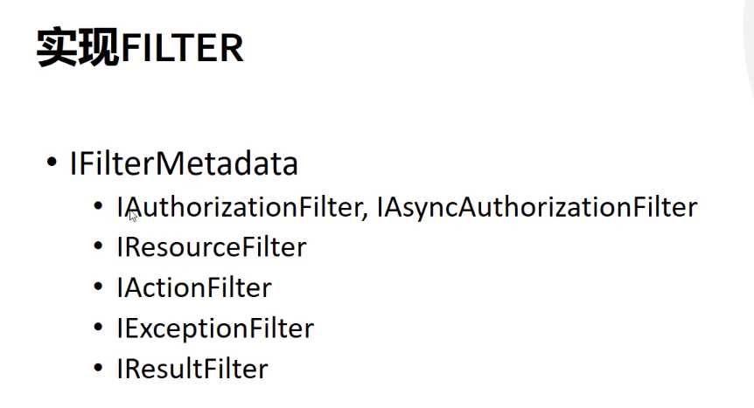
Task: Select the IResultFilter item
Action: click(192, 369)
